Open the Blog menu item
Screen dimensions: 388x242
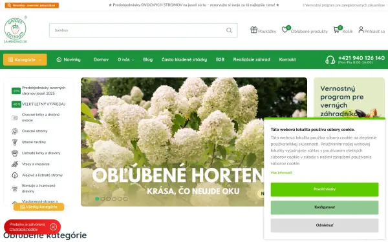[147, 59]
